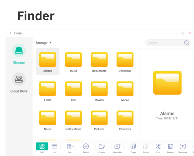The height and width of the screenshot is (156, 194).
Task: Open the Sort options dropdown
Action: [70, 147]
